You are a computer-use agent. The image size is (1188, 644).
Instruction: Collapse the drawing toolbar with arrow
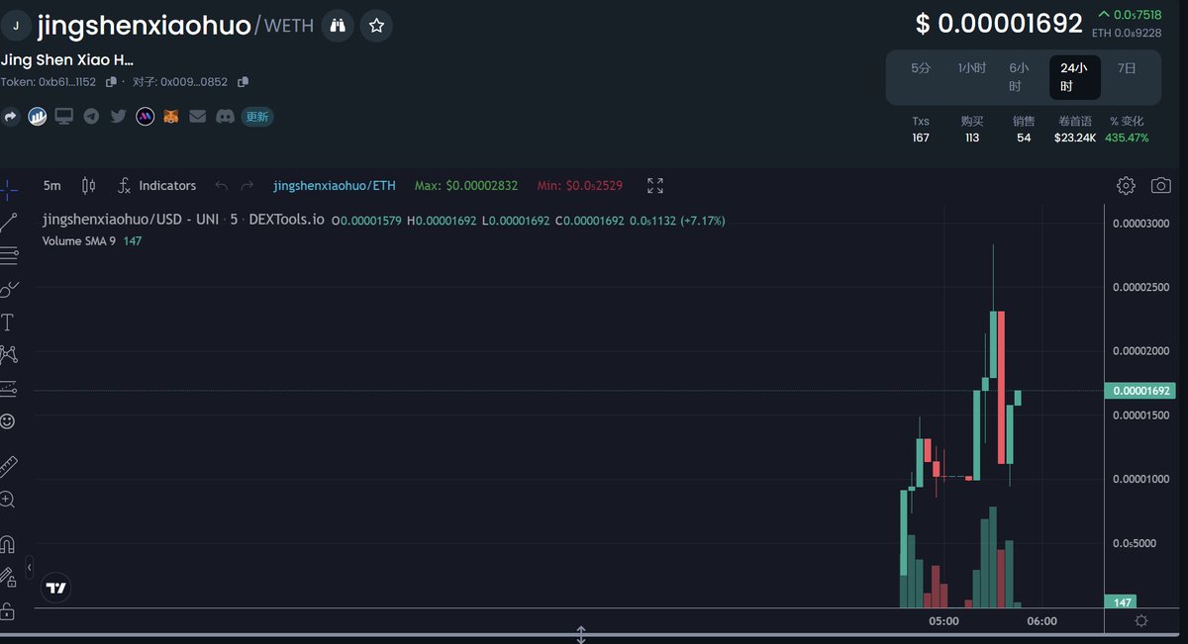[x=29, y=568]
